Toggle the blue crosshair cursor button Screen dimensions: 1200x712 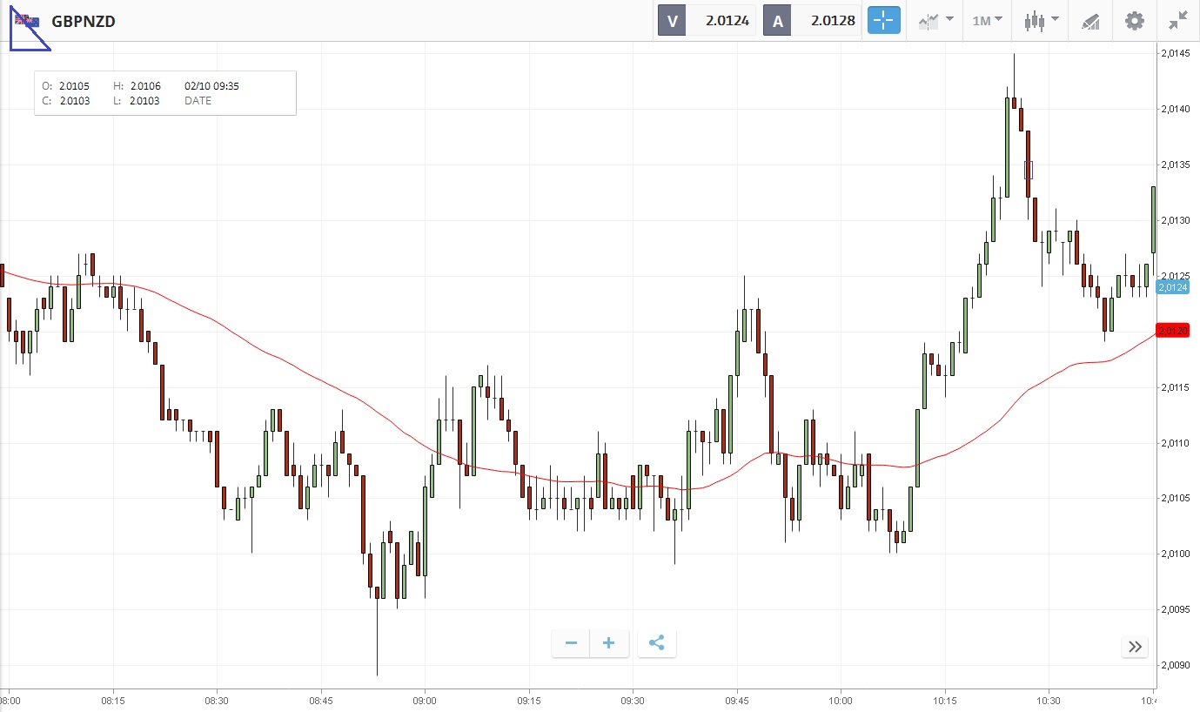point(883,20)
